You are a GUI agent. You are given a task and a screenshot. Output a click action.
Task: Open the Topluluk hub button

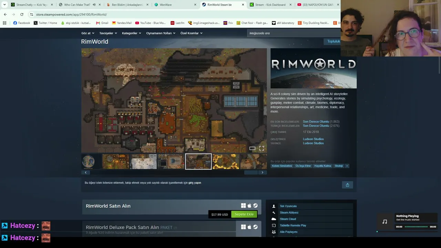tap(333, 41)
